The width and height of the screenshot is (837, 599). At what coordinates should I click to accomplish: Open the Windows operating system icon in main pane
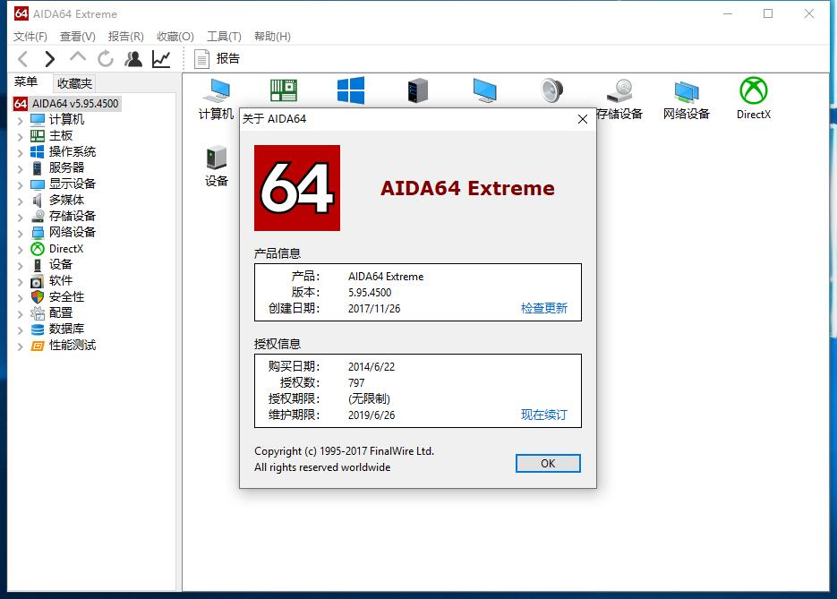pyautogui.click(x=351, y=90)
